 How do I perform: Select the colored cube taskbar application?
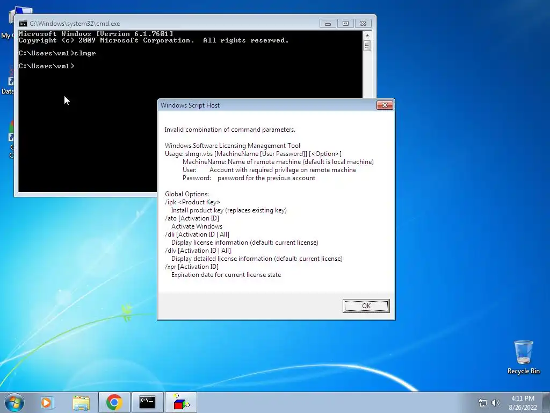(181, 402)
